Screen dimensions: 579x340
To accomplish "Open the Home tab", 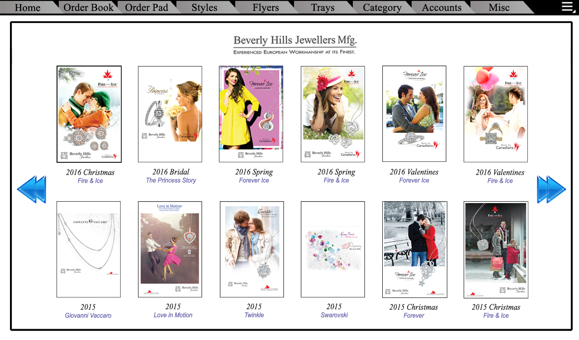I will click(x=27, y=8).
